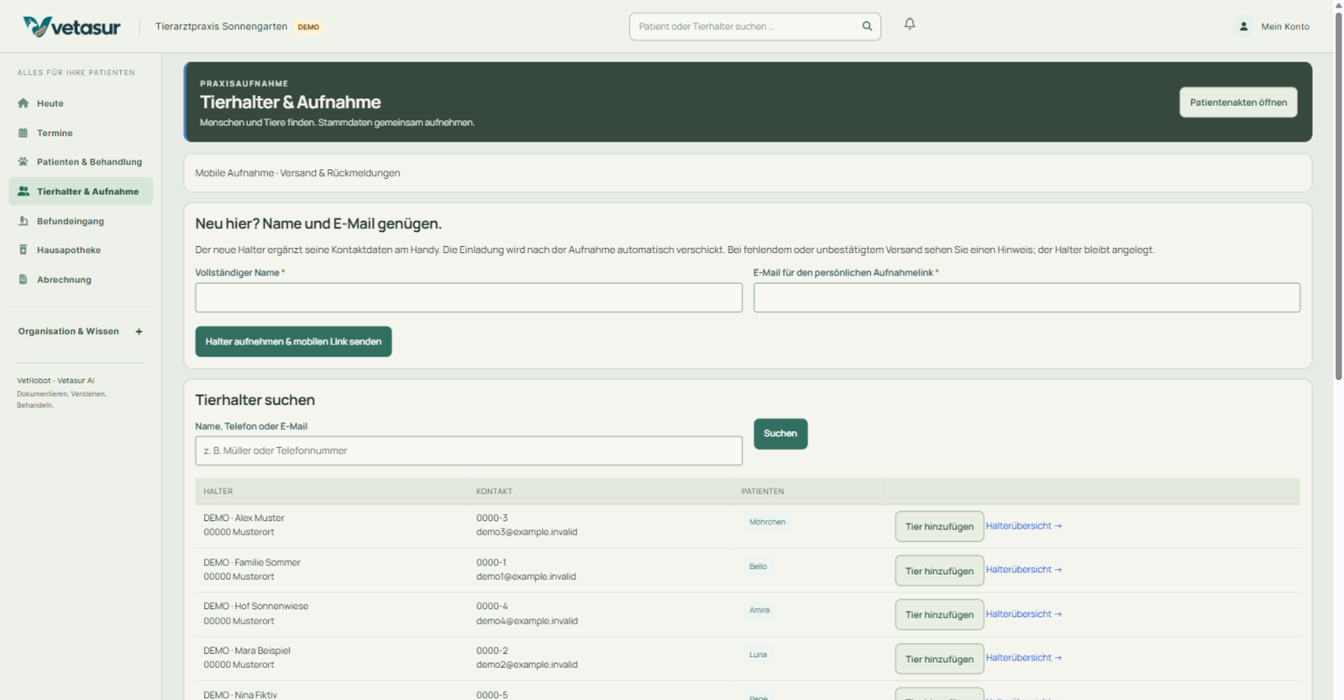Click Tier hinzufügen for Familie Sommer

[939, 571]
